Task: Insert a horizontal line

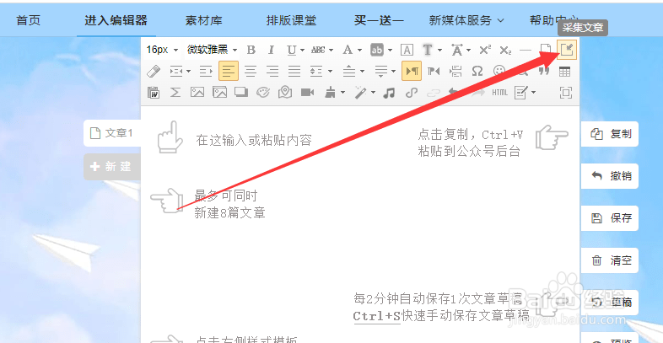Action: (x=526, y=50)
